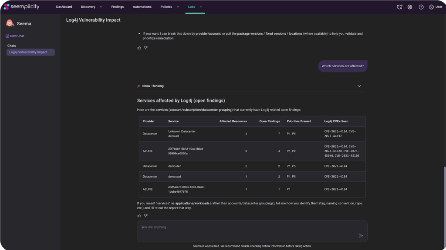
Task: Open the sync notifications icon
Action: (x=399, y=7)
